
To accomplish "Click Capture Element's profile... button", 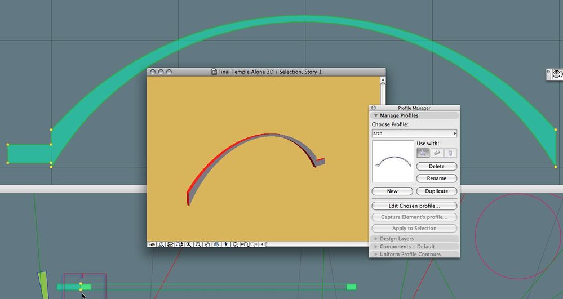I will 414,217.
